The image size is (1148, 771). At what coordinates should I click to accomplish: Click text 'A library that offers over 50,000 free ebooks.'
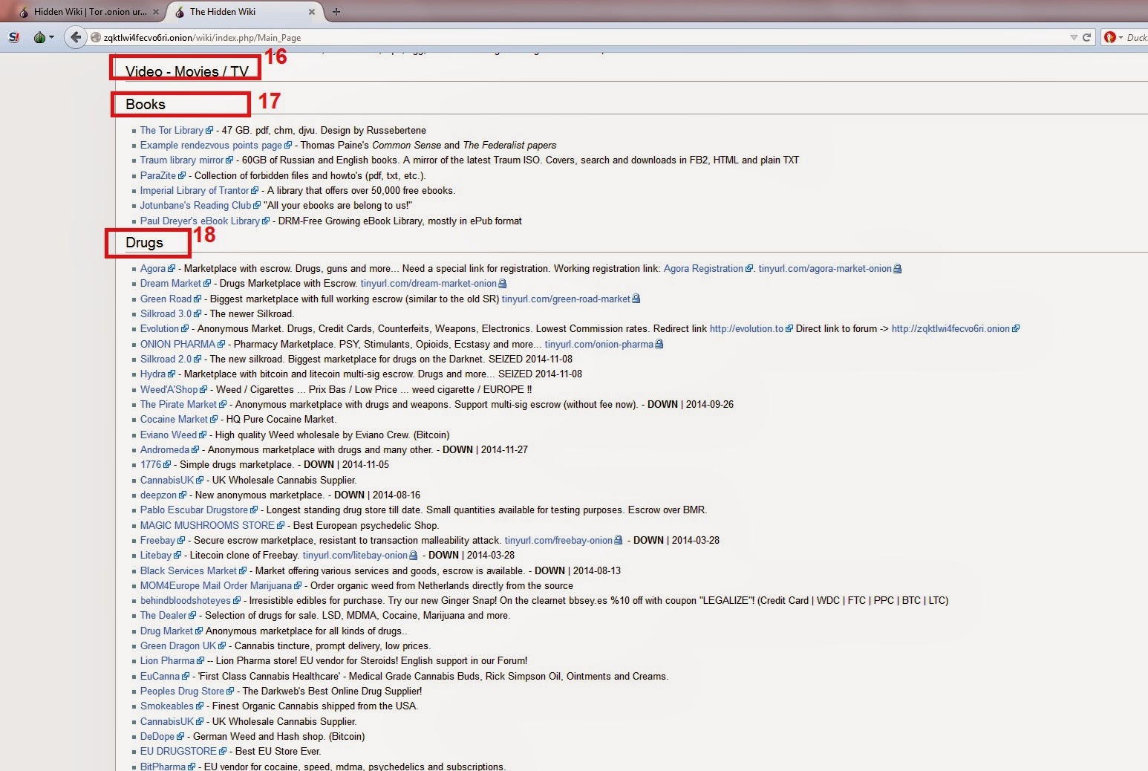[361, 191]
